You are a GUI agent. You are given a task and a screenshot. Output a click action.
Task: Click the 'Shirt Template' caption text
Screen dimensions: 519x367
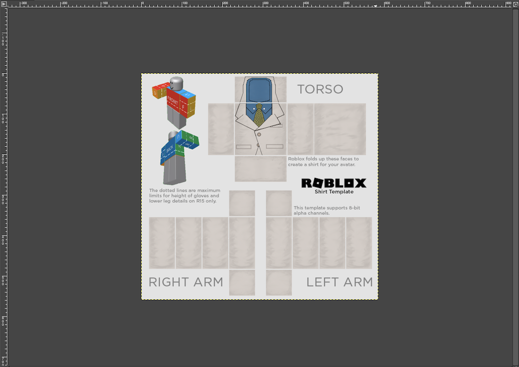tap(334, 192)
